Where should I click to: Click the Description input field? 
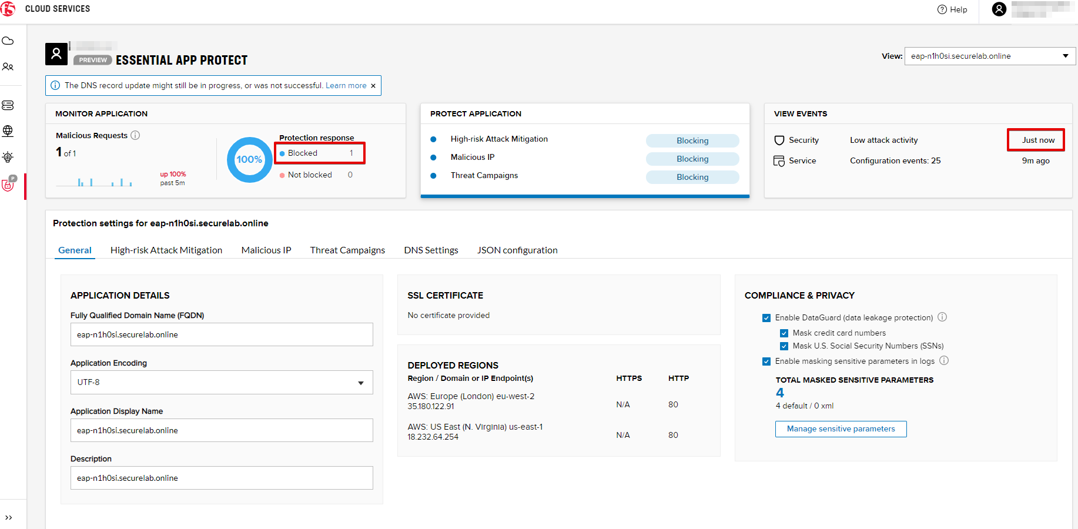[x=222, y=478]
